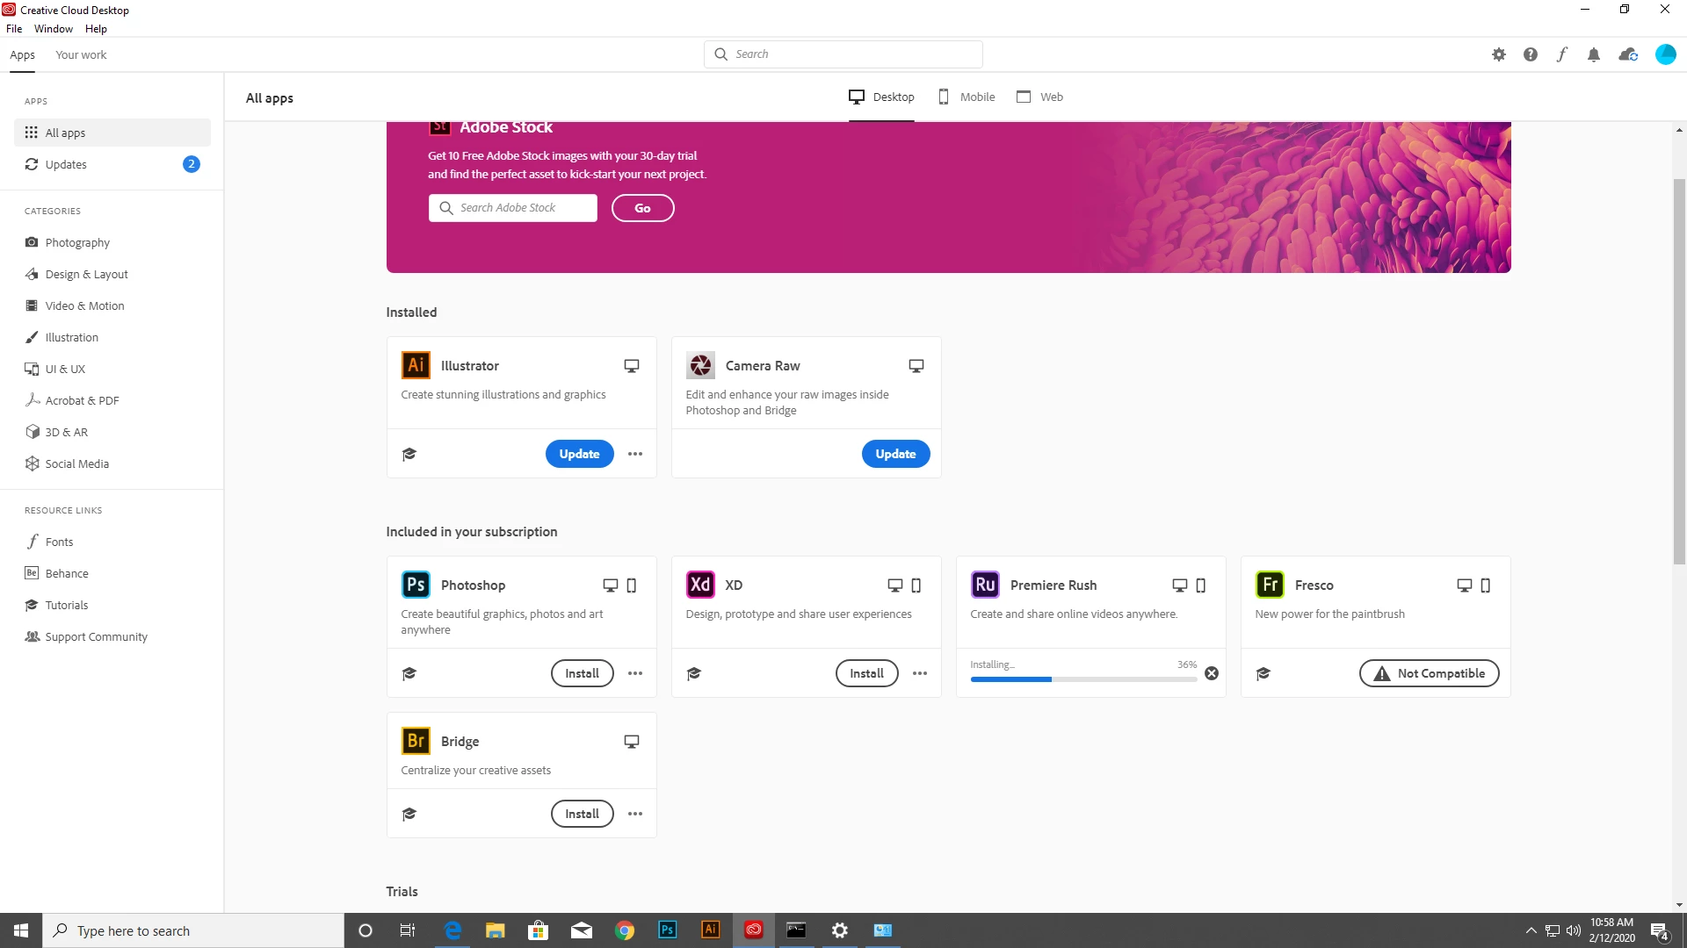Open the Your work tab
Screen dimensions: 1687x948
[x=81, y=54]
